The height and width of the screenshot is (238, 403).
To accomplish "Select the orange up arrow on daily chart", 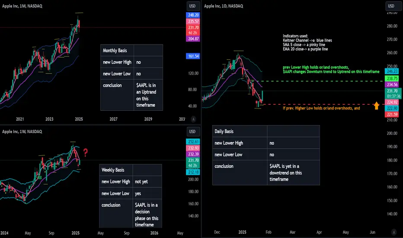I will click(377, 106).
